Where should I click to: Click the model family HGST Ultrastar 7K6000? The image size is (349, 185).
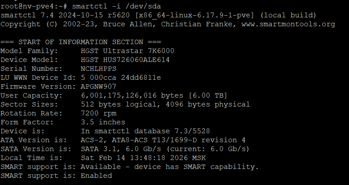tap(127, 51)
